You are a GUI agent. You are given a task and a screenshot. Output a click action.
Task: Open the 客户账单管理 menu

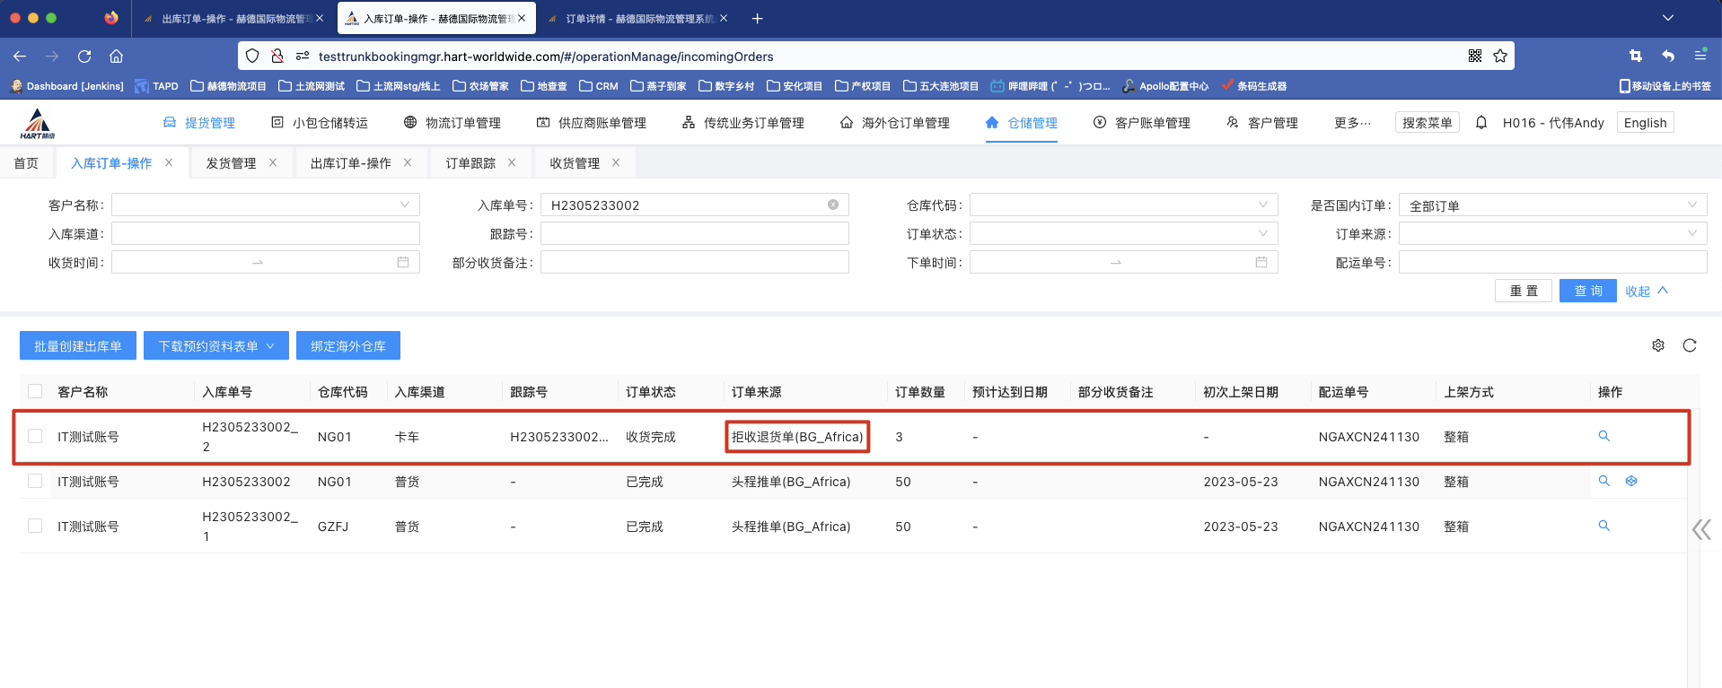1142,122
